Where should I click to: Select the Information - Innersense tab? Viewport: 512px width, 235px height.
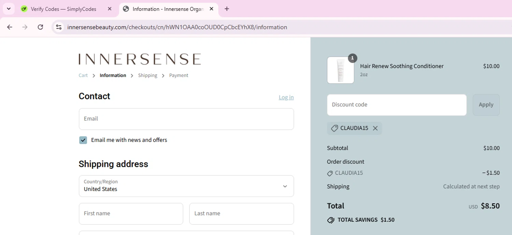168,9
